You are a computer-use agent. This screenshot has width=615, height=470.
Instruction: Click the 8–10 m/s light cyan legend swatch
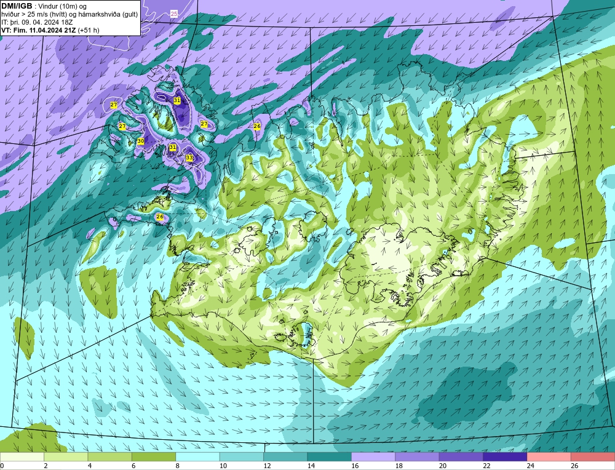pos(197,456)
